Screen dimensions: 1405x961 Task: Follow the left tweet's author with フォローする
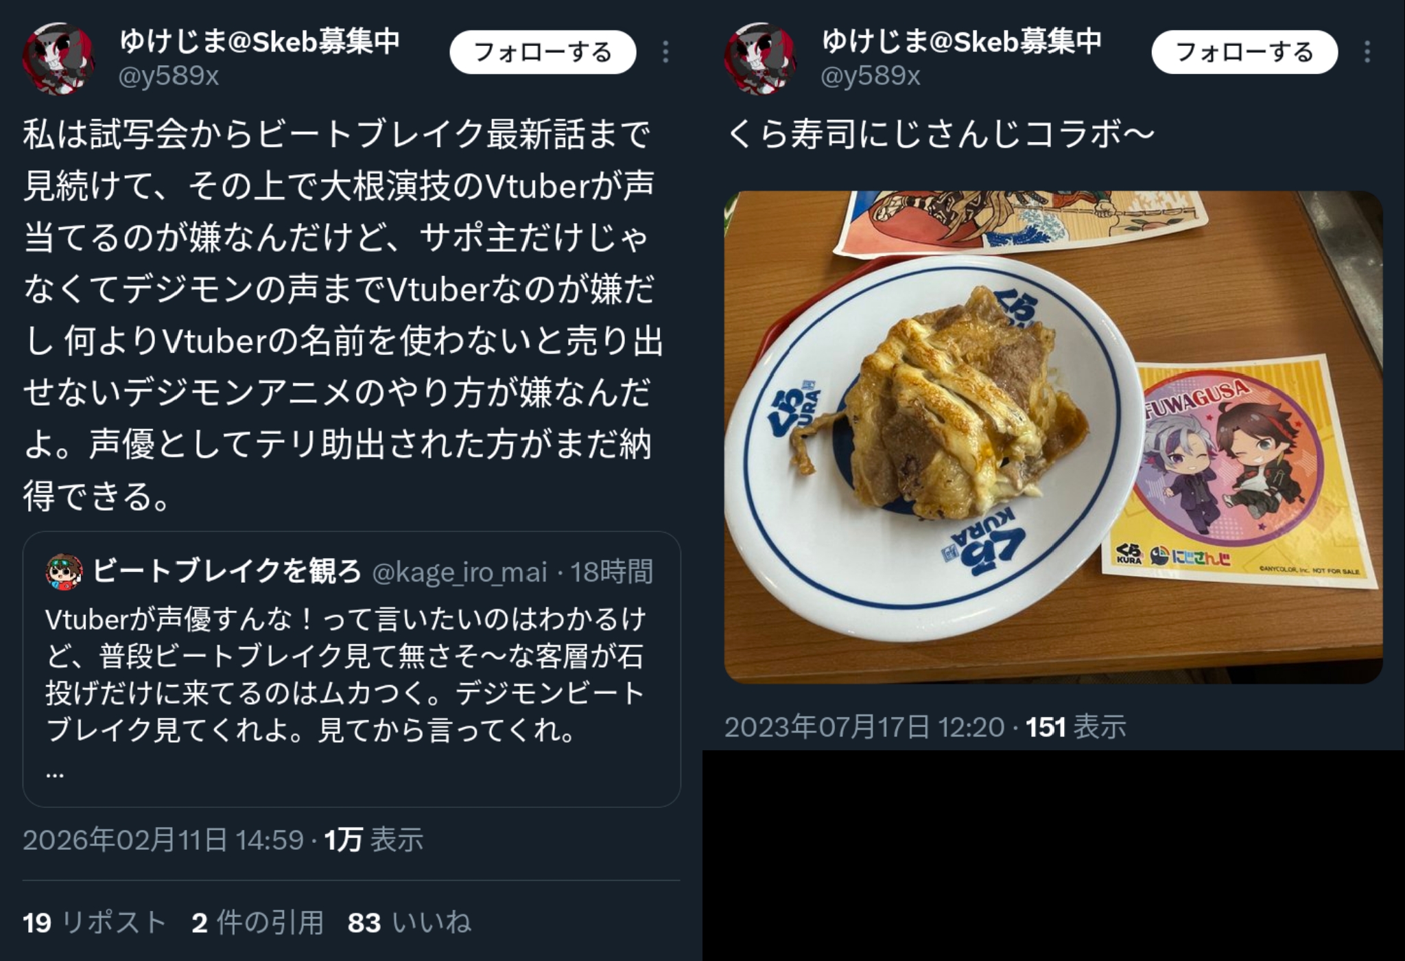click(543, 52)
